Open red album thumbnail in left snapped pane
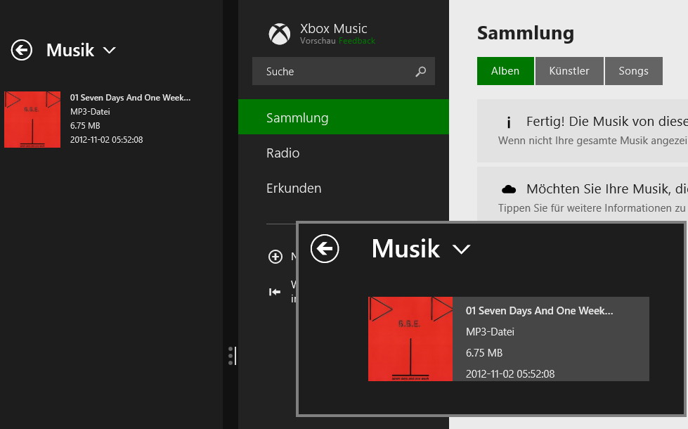The image size is (688, 429). pos(32,120)
